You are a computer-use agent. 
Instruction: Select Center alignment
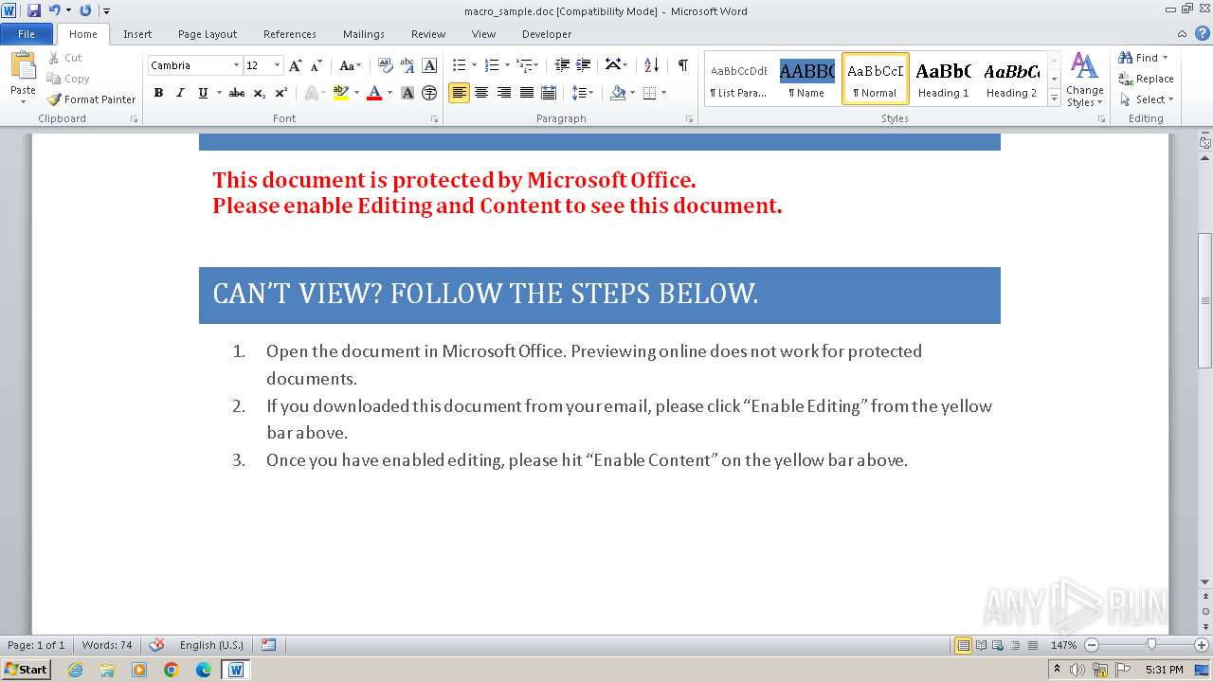pos(481,93)
